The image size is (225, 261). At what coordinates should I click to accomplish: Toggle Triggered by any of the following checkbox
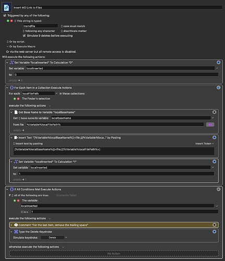pos(5,16)
